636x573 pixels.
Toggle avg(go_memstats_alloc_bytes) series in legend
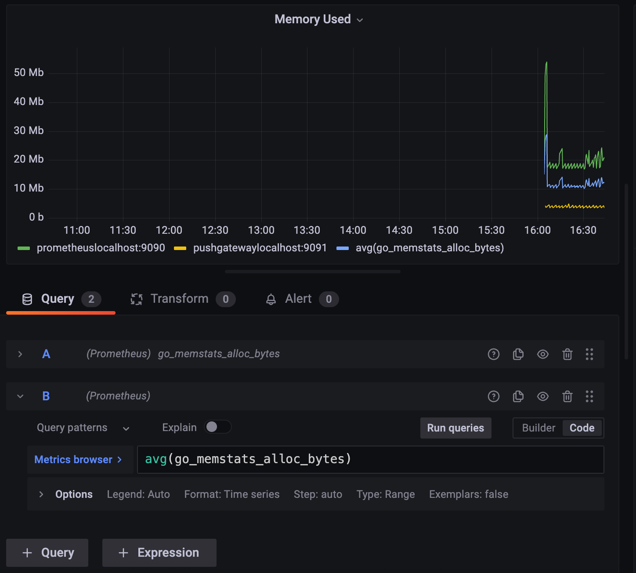pos(430,248)
